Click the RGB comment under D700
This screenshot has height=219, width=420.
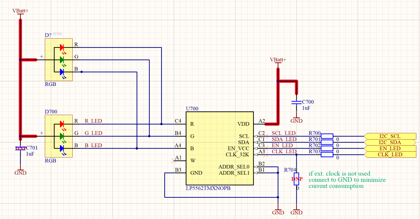50,161
